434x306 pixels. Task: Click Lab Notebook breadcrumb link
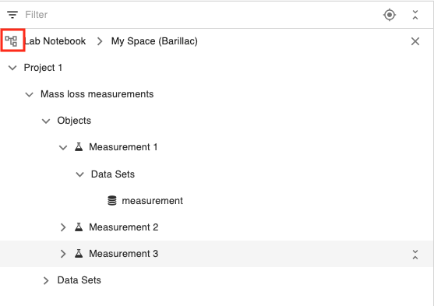(x=55, y=41)
